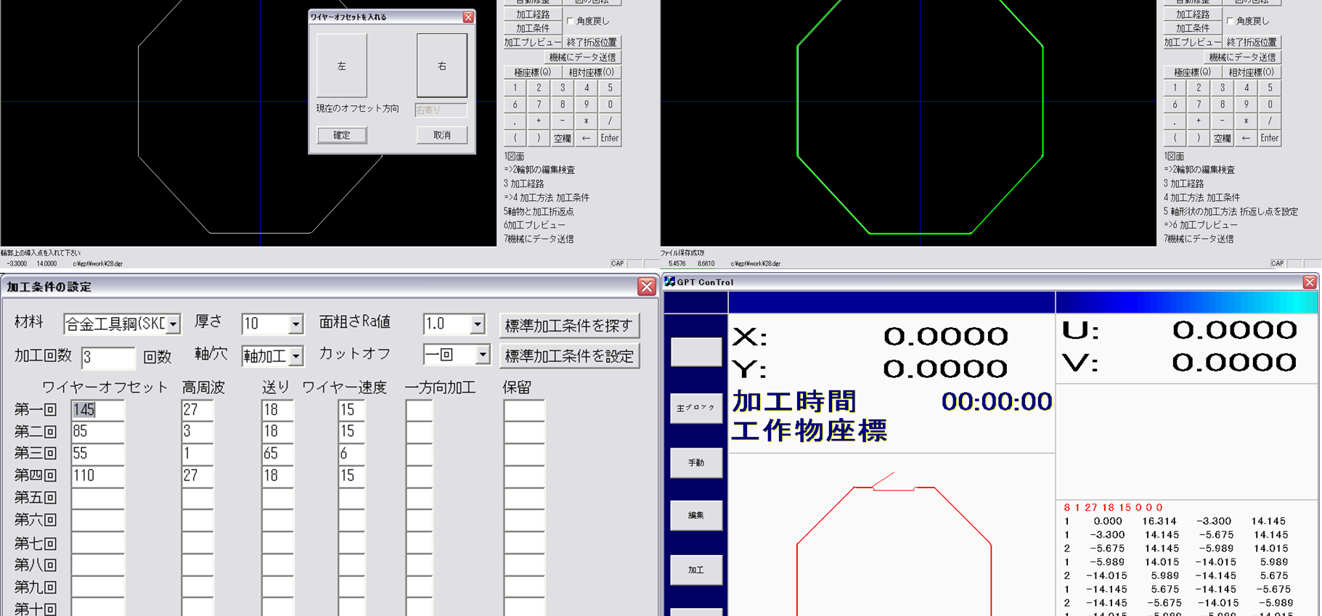Click 第一回 wire offset field showing 145
Image resolution: width=1322 pixels, height=616 pixels.
click(x=98, y=410)
